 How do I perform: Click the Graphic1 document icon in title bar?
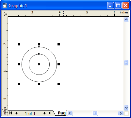click(x=5, y=5)
